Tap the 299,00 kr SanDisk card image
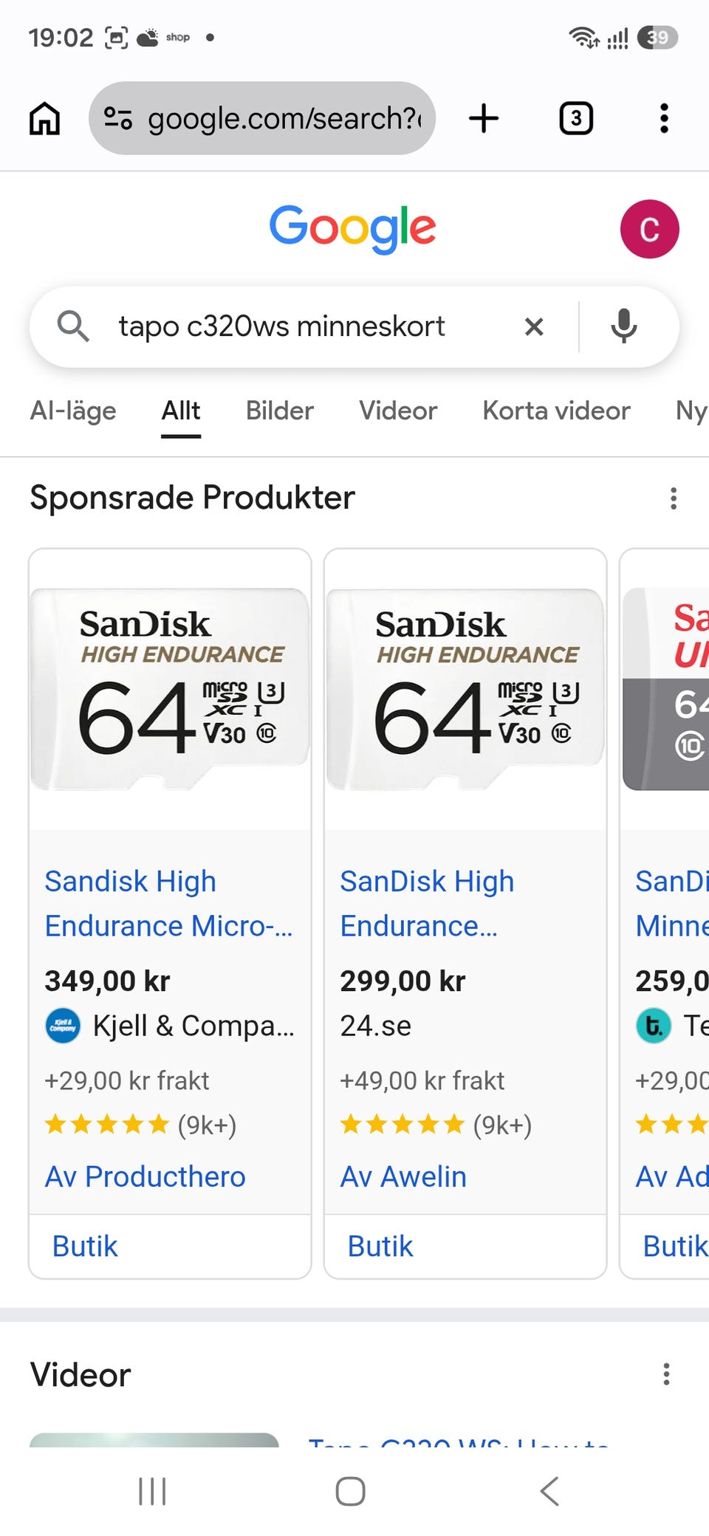Image resolution: width=709 pixels, height=1536 pixels. (x=465, y=689)
